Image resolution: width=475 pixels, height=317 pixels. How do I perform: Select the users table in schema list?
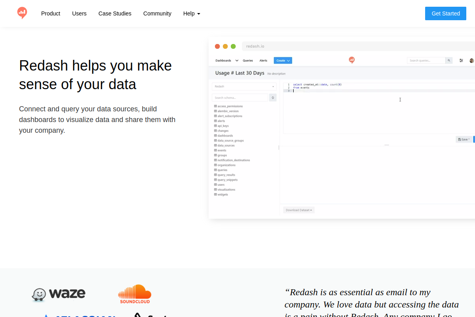tap(219, 185)
